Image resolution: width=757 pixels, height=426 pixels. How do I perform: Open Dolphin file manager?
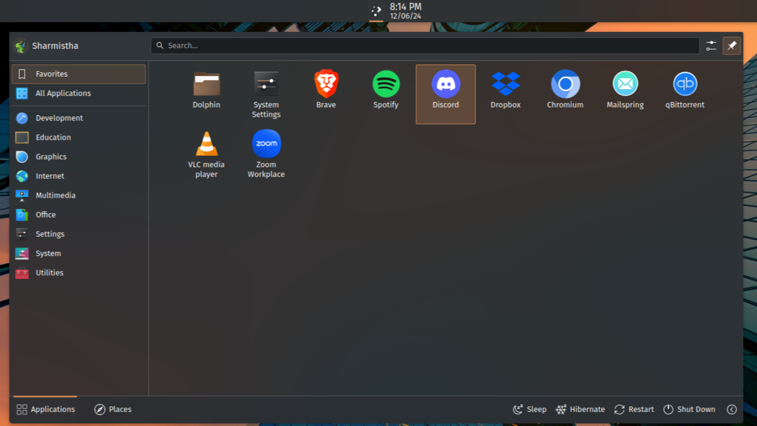point(207,89)
